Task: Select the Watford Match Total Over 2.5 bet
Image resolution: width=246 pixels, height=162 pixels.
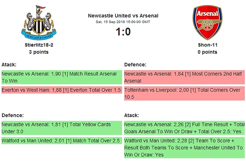Action: 61,141
